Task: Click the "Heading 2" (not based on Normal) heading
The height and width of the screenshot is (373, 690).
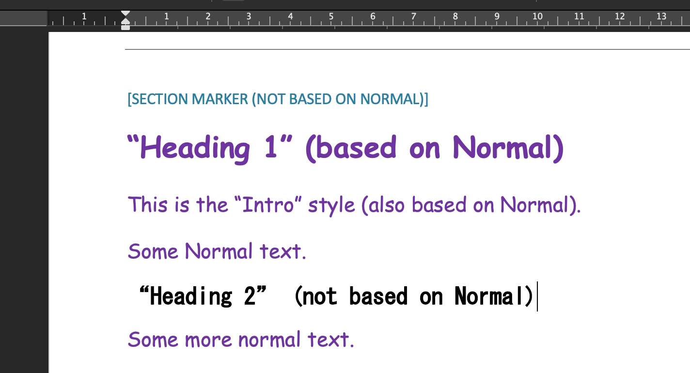Action: 336,296
